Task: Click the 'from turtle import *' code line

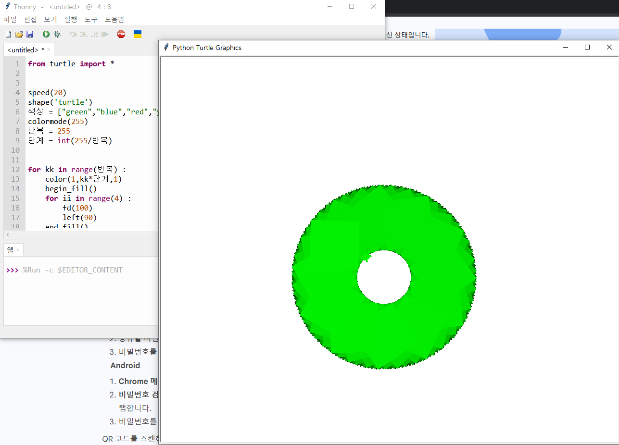Action: (x=71, y=63)
